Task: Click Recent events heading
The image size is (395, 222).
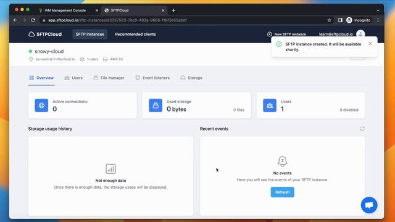Action: click(x=214, y=129)
